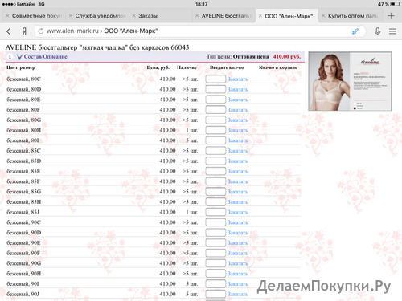Focus quantity field for бежевый, 85D

pyautogui.click(x=215, y=161)
